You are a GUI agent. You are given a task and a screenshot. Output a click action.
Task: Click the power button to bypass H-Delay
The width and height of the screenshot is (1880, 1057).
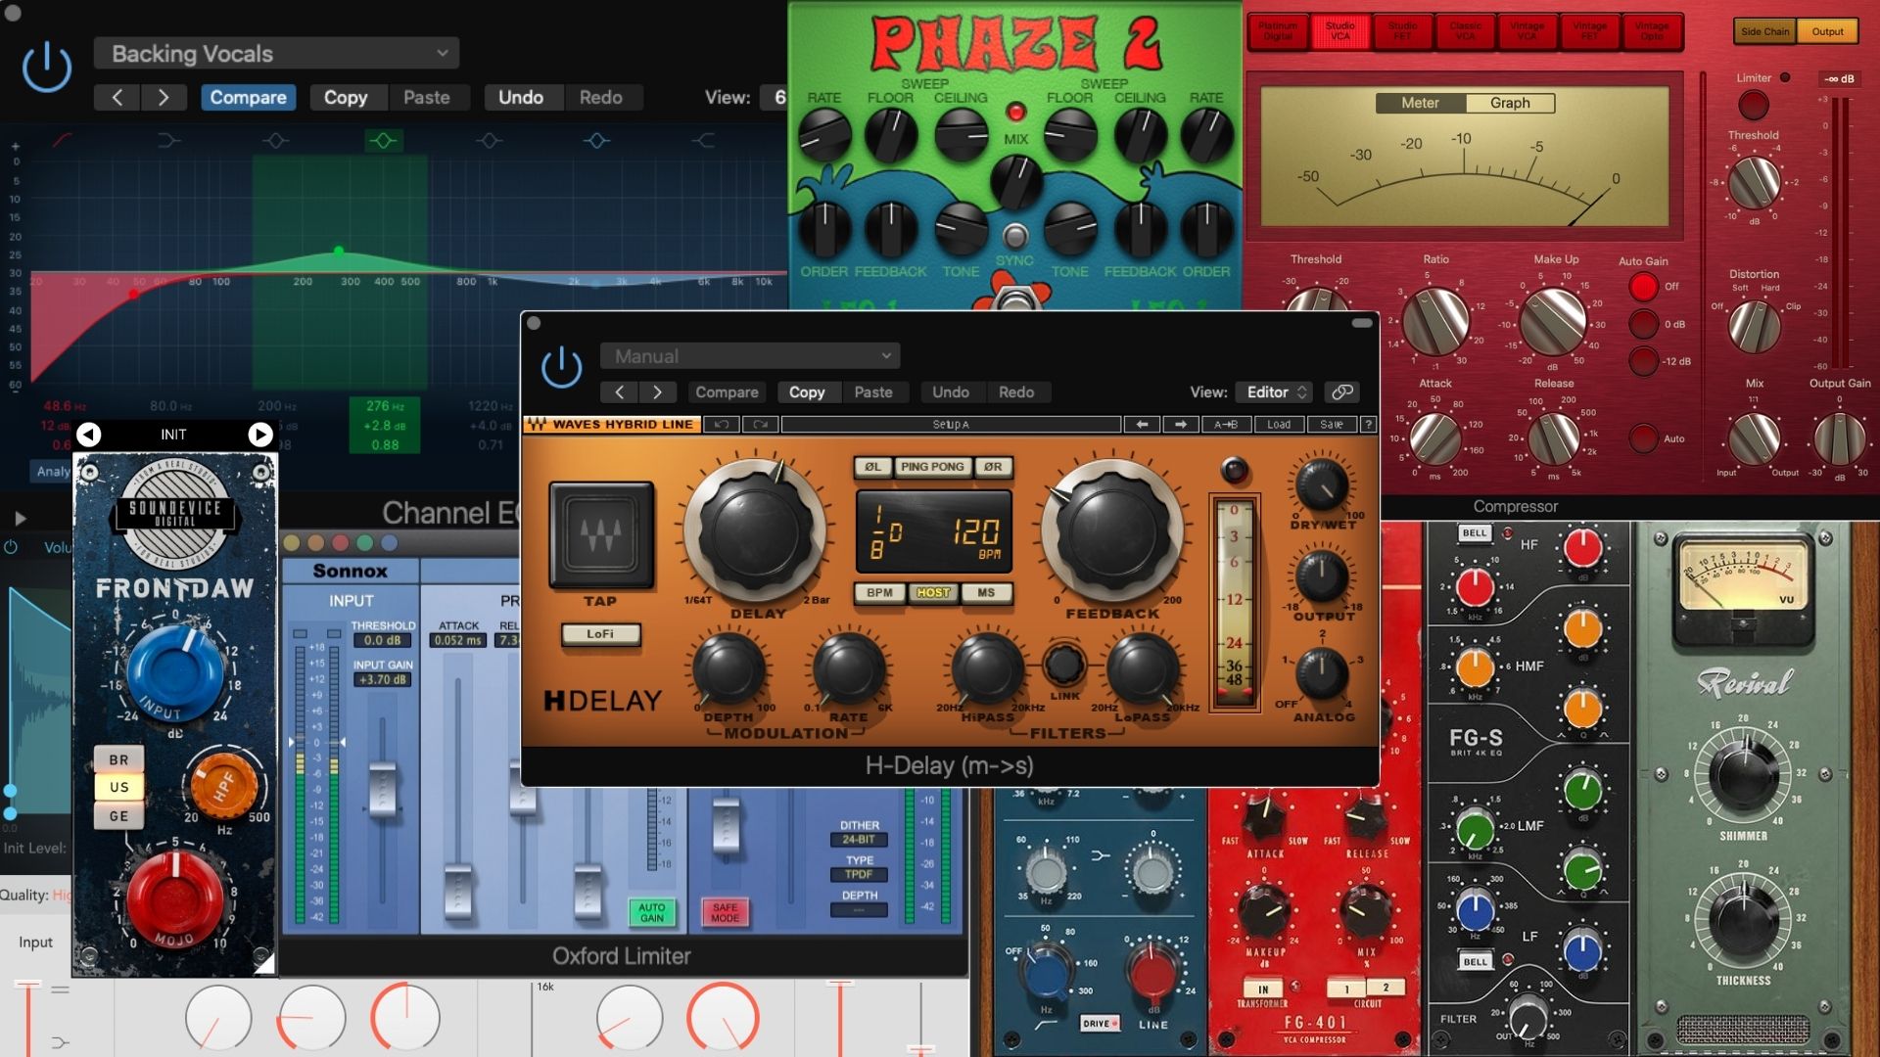561,367
